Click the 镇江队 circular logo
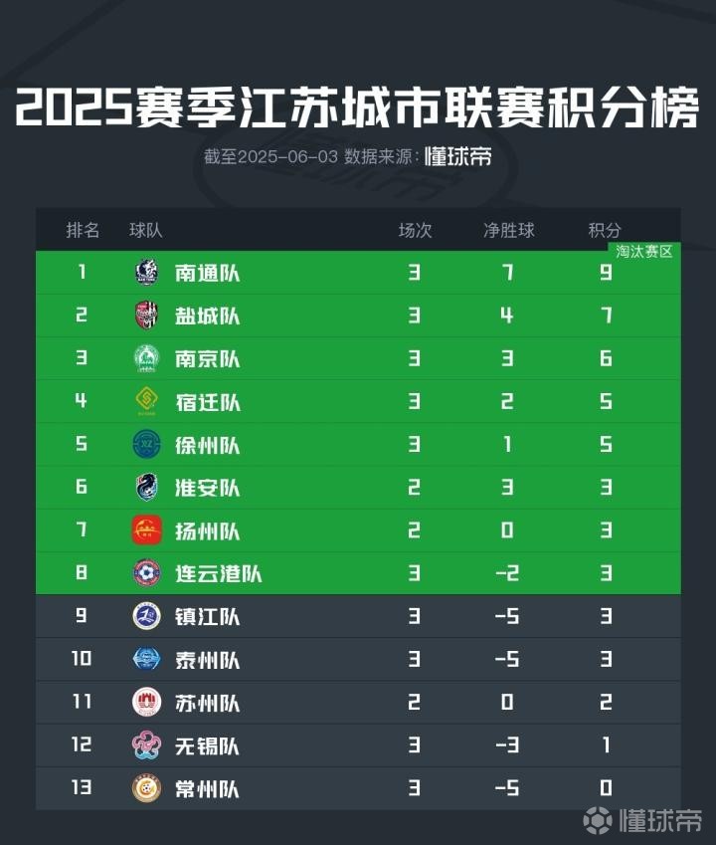 point(146,616)
